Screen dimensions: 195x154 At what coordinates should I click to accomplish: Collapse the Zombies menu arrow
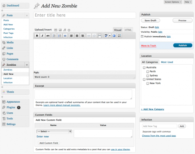27,65
